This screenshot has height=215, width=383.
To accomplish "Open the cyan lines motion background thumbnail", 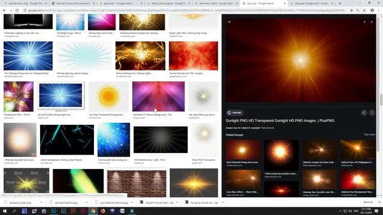I will [67, 140].
